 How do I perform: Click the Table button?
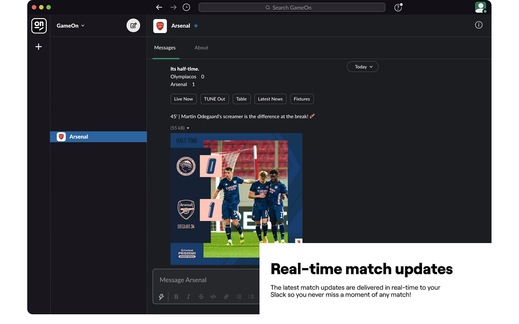click(x=241, y=99)
